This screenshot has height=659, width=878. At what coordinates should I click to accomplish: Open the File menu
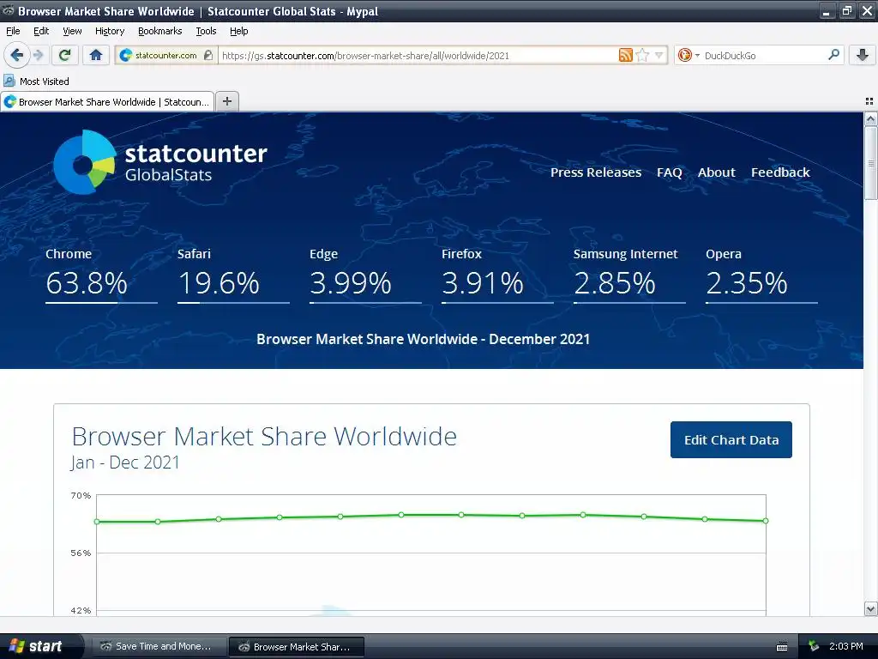13,31
